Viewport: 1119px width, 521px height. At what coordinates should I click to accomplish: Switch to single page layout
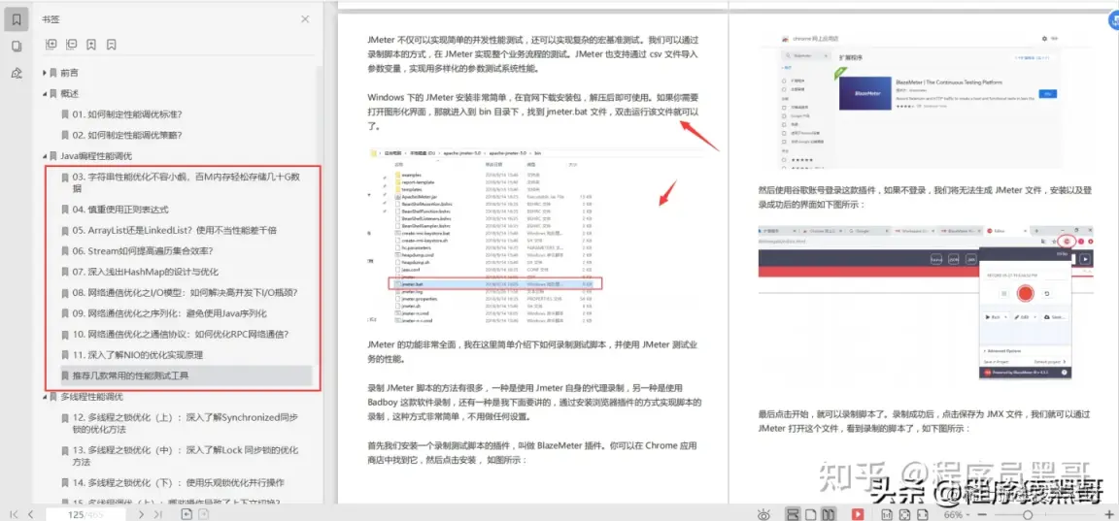(811, 514)
